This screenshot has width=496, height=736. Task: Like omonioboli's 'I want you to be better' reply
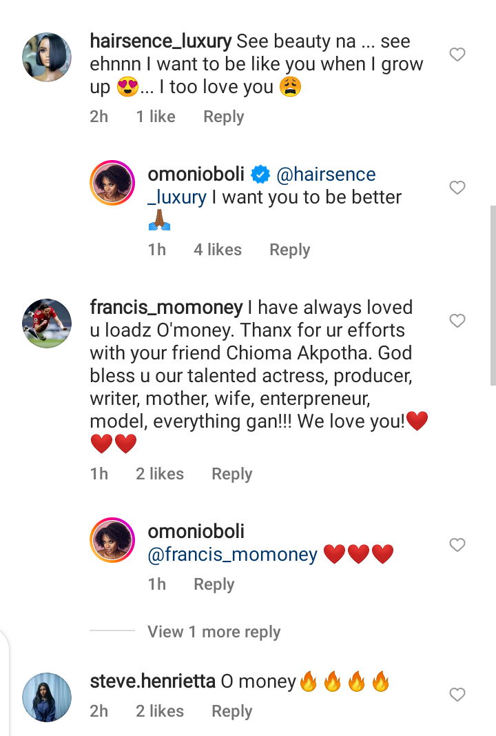pyautogui.click(x=457, y=188)
